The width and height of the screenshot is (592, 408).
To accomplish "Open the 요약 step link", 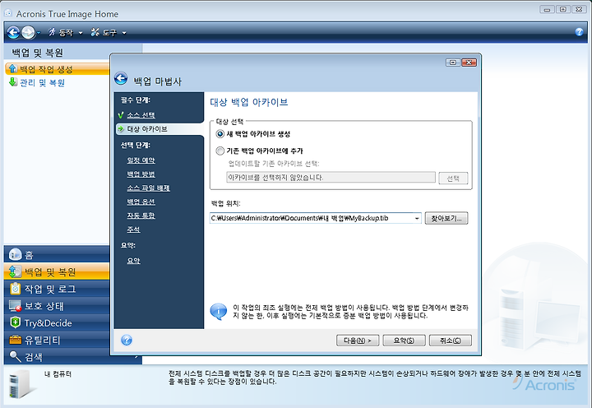I will pyautogui.click(x=133, y=261).
